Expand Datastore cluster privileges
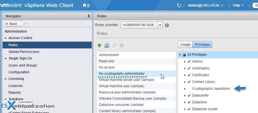The width and height of the screenshot is (258, 113). 185,109
